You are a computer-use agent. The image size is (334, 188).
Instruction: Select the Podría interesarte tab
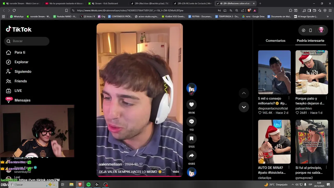pos(311,41)
